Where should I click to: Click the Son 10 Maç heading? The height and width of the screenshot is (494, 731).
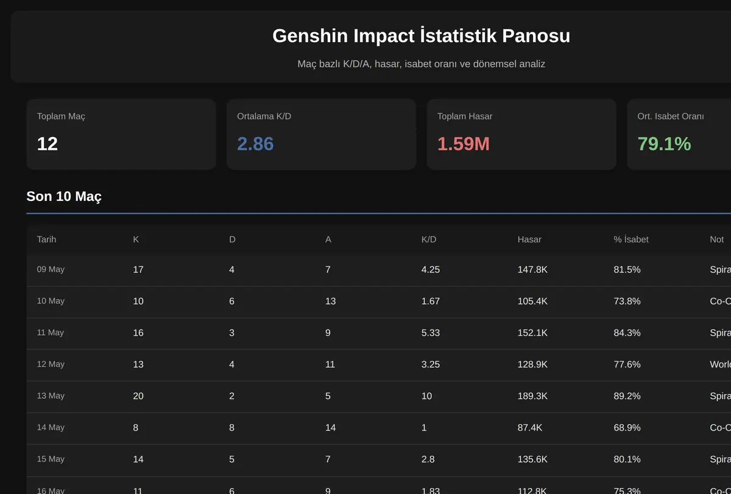pos(64,196)
